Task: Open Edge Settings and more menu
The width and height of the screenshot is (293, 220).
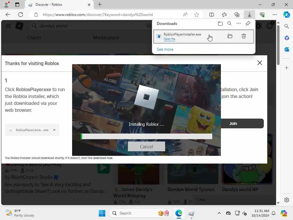Action: coord(274,15)
